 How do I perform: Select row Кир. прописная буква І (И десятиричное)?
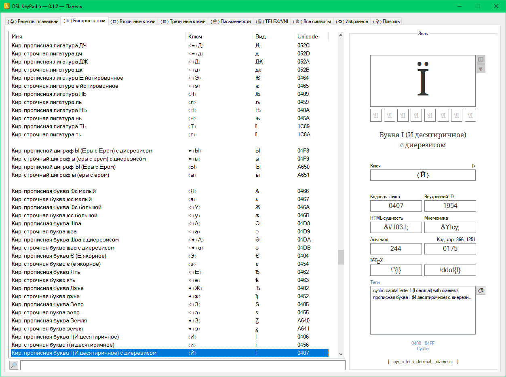[x=169, y=337]
